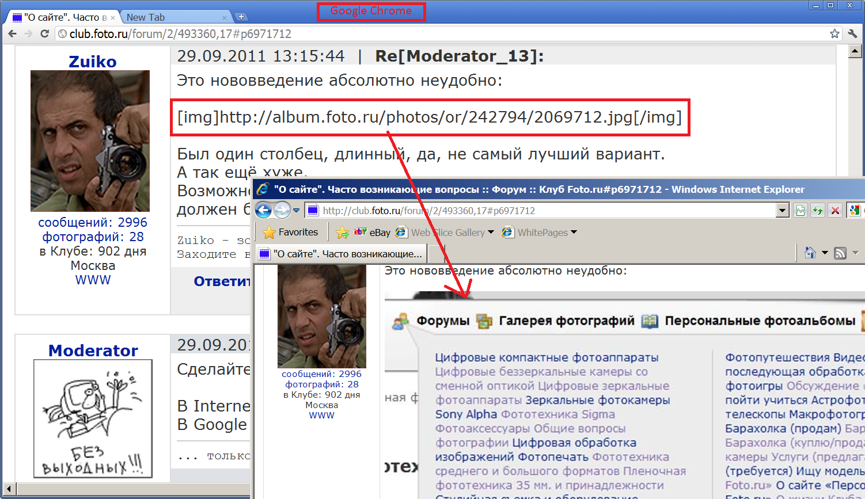The image size is (865, 499).
Task: Open Зеркальные фотокамеры forum link
Action: (x=598, y=400)
